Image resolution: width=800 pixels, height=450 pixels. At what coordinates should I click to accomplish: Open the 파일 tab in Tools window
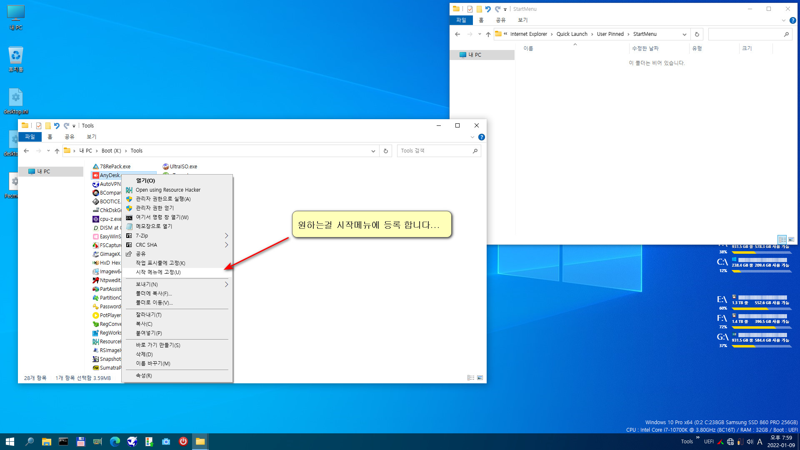[x=30, y=137]
